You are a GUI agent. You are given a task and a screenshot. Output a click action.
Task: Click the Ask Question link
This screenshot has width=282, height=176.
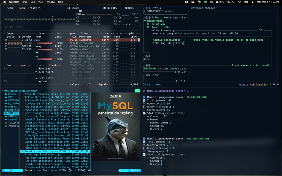[259, 84]
